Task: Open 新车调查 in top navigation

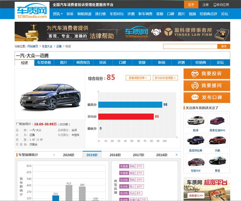Action: [x=145, y=14]
